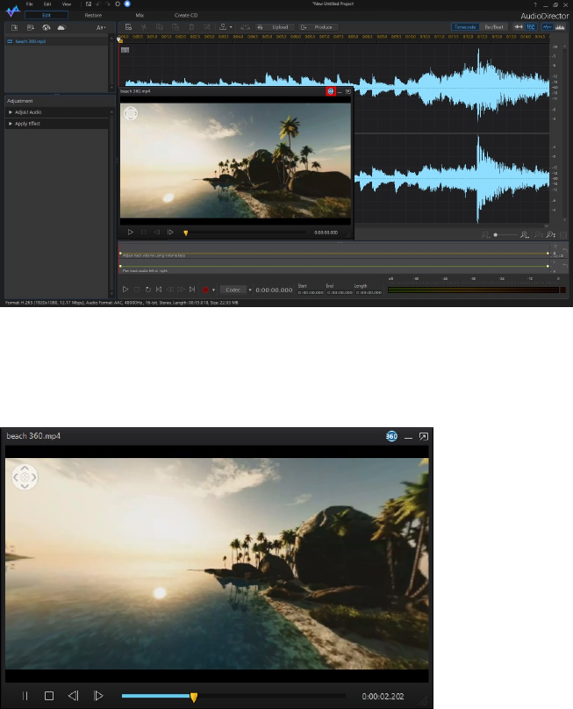
Task: Toggle 360 mode in large preview window
Action: pyautogui.click(x=391, y=436)
